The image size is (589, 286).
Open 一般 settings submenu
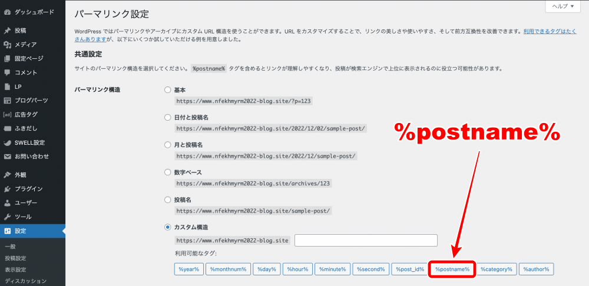[10, 247]
